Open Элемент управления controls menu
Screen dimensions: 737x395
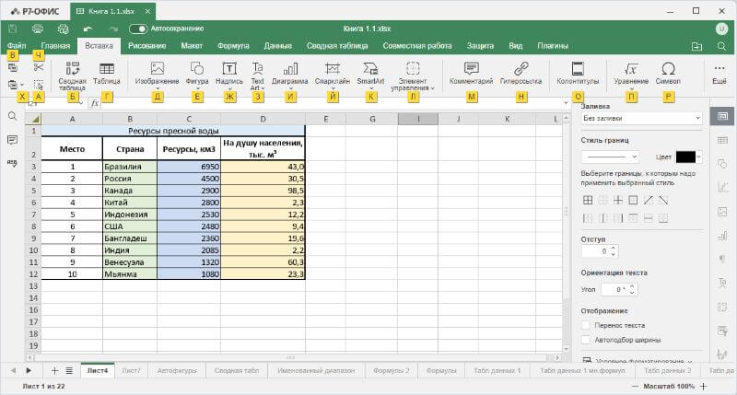coord(413,76)
